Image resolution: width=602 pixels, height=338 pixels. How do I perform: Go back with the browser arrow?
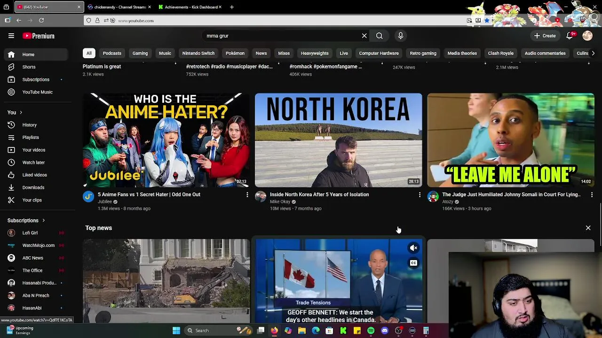pos(19,20)
